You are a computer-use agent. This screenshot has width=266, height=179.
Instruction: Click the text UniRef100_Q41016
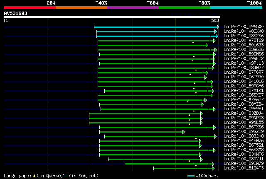tap(244, 82)
